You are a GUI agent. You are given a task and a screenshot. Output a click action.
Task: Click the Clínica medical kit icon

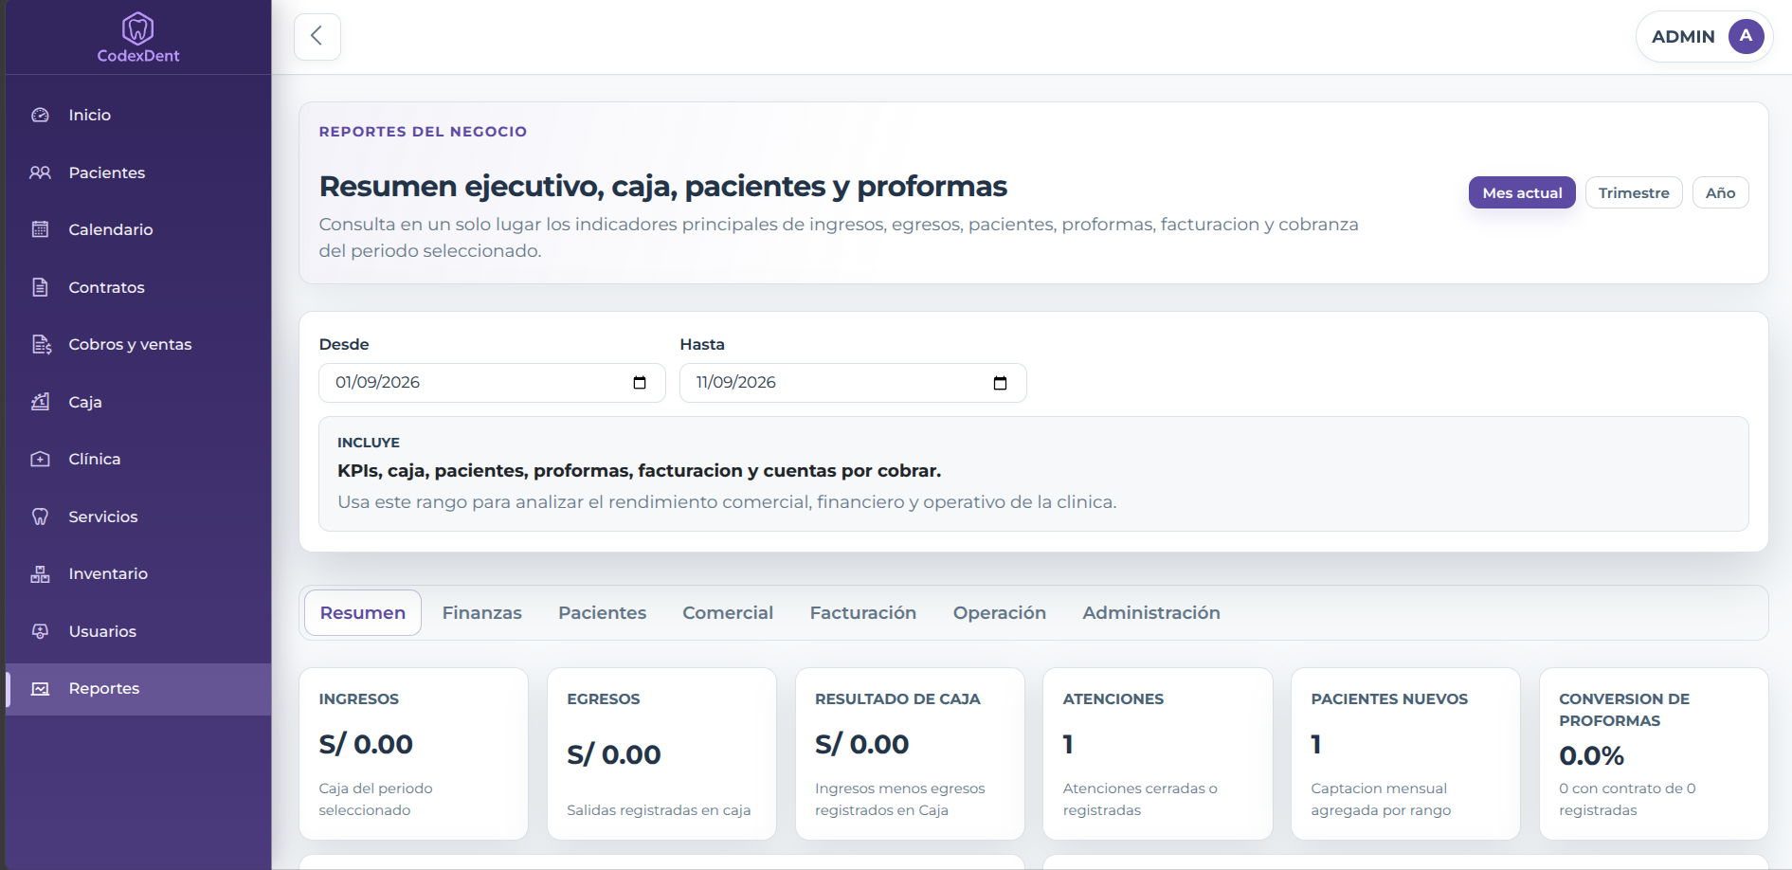point(40,459)
